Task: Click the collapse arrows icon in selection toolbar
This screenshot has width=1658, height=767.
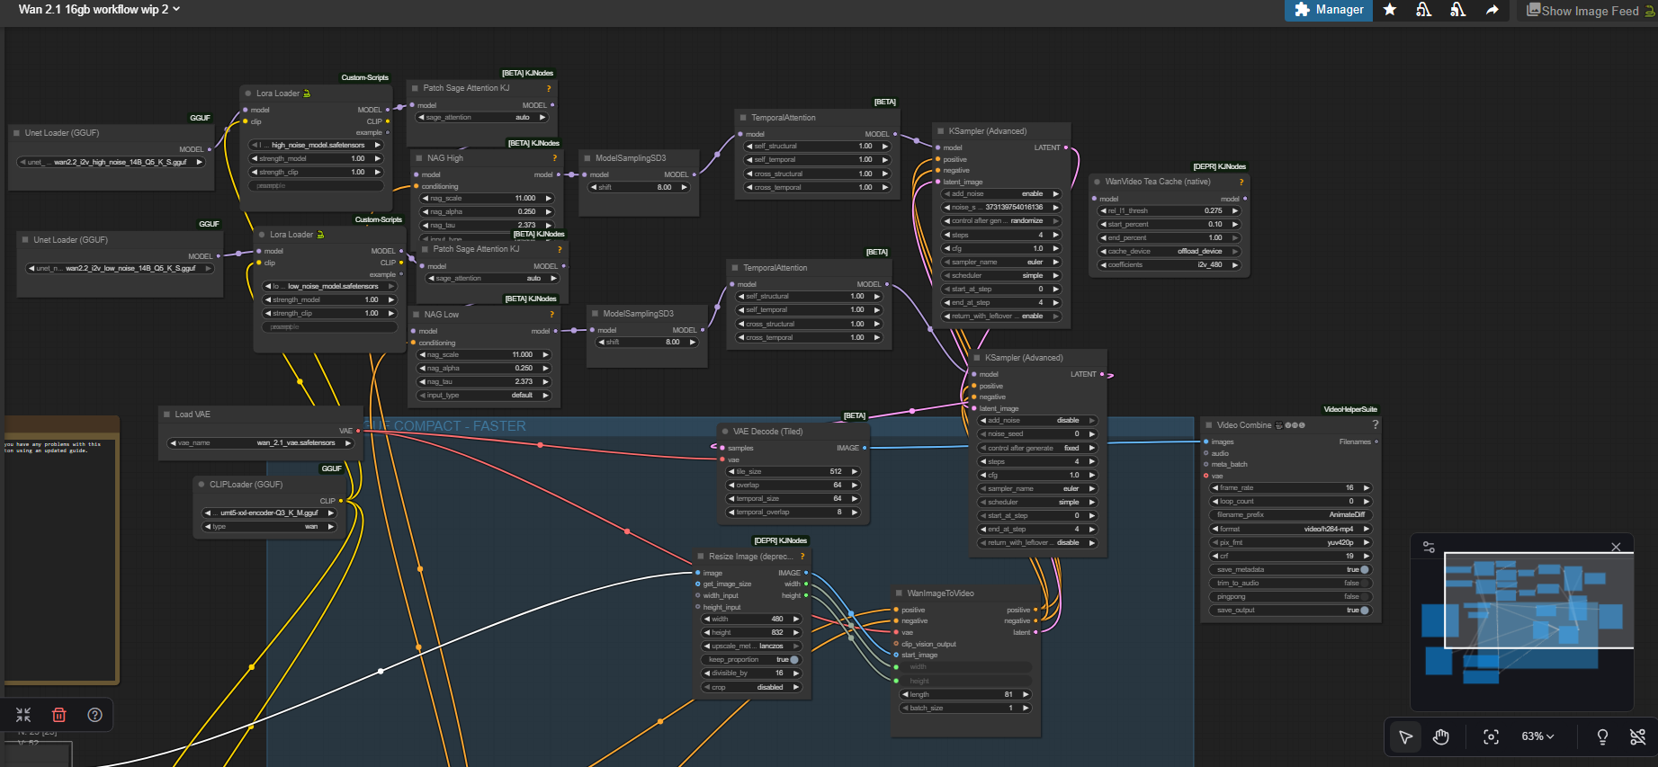Action: click(23, 715)
